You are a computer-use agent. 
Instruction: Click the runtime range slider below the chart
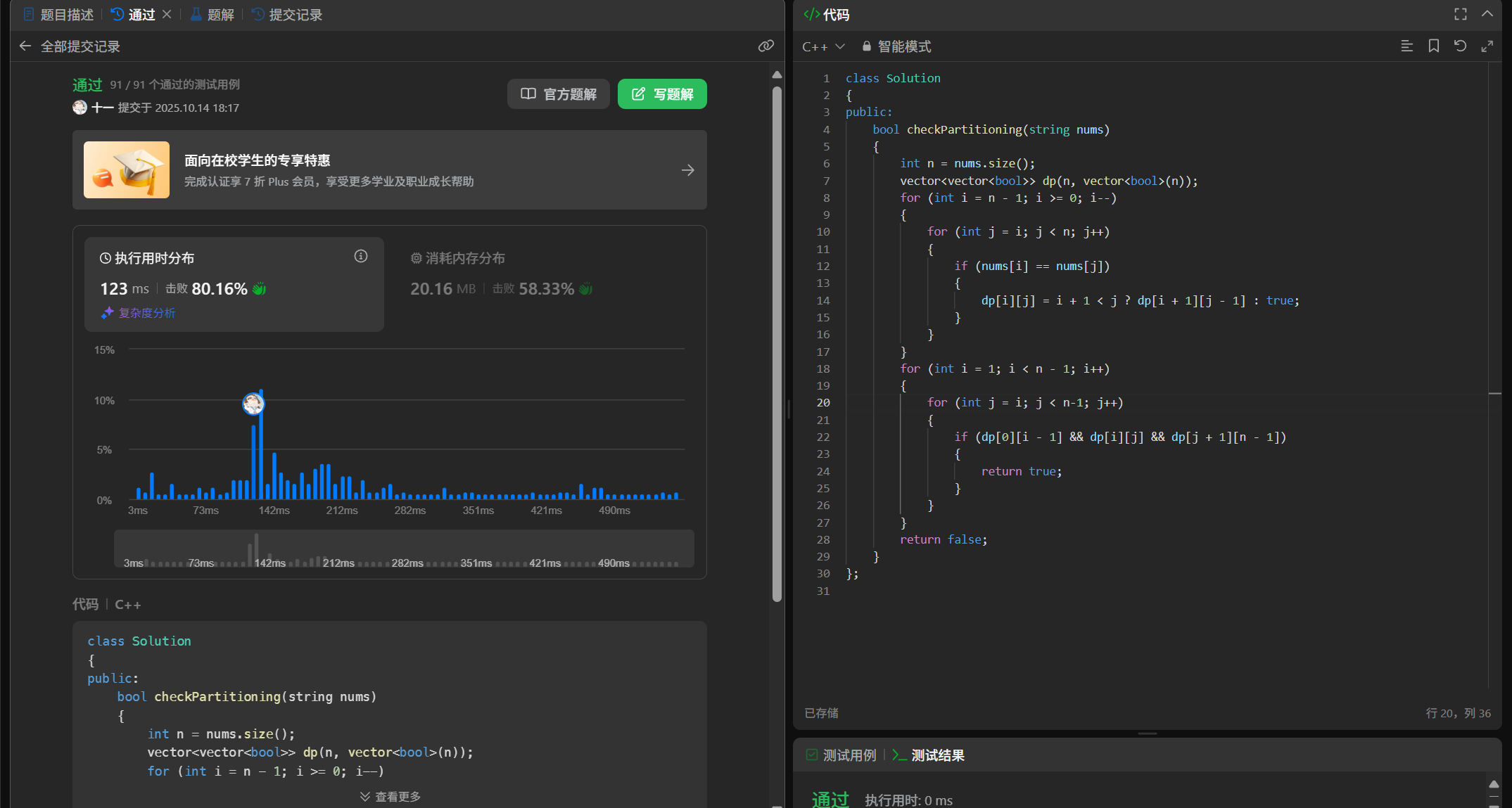pos(403,549)
